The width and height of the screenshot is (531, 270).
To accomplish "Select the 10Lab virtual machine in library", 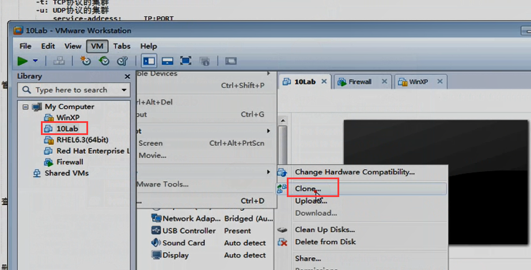I will pos(67,129).
